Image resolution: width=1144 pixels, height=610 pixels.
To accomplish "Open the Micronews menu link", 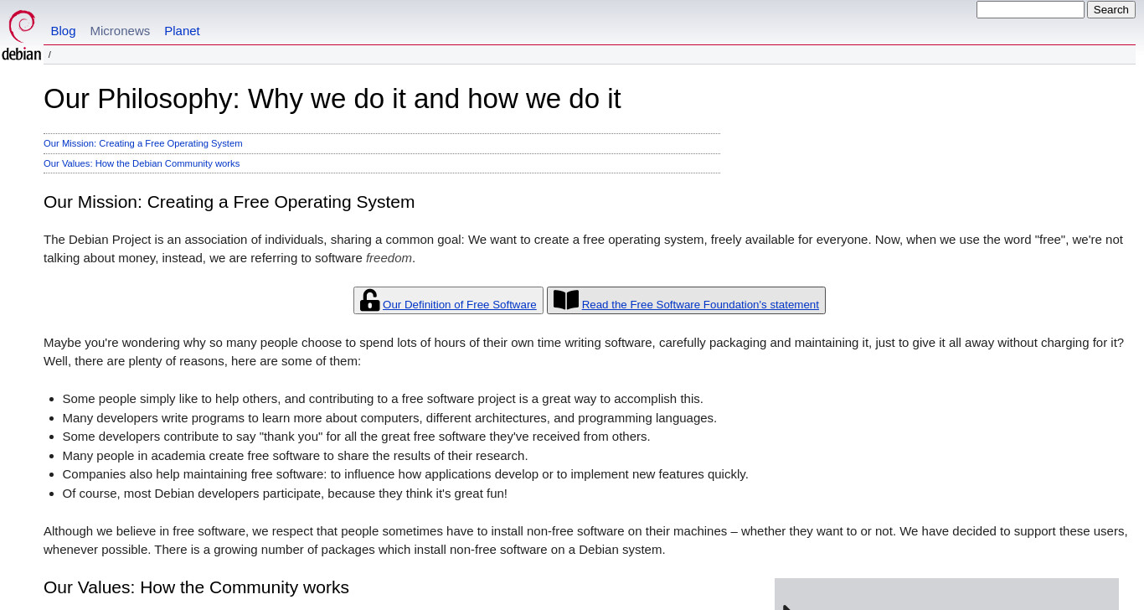I will pyautogui.click(x=120, y=31).
